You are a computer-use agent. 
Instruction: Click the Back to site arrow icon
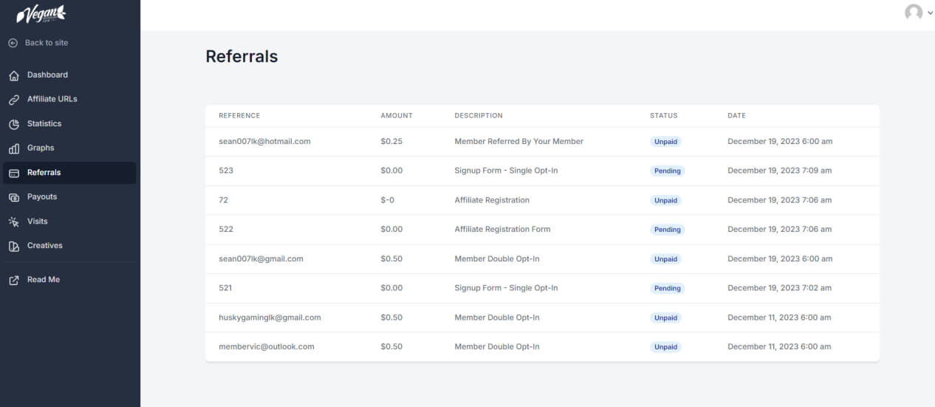(13, 43)
